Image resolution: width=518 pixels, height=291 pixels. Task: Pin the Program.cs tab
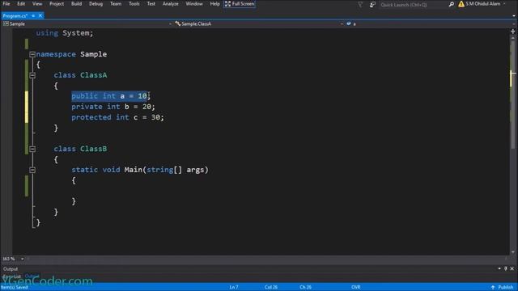tap(33, 15)
